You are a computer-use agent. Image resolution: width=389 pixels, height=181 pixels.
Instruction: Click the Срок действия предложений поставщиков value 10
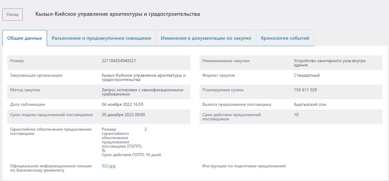tap(296, 115)
